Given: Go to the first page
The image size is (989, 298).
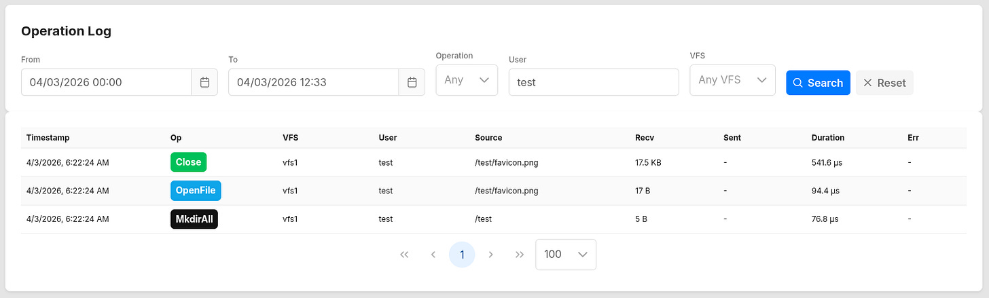Looking at the screenshot, I should click(404, 255).
